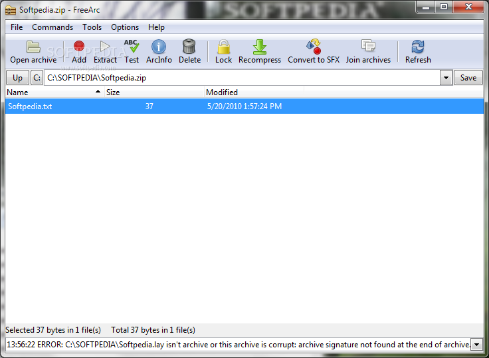Run the Test archive icon
Image resolution: width=489 pixels, height=358 pixels.
pos(132,46)
